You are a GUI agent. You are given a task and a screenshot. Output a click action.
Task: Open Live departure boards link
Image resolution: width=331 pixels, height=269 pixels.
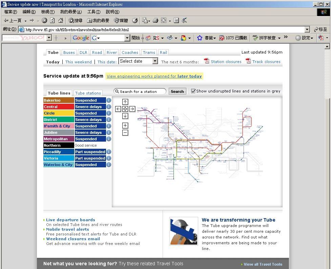click(x=70, y=220)
